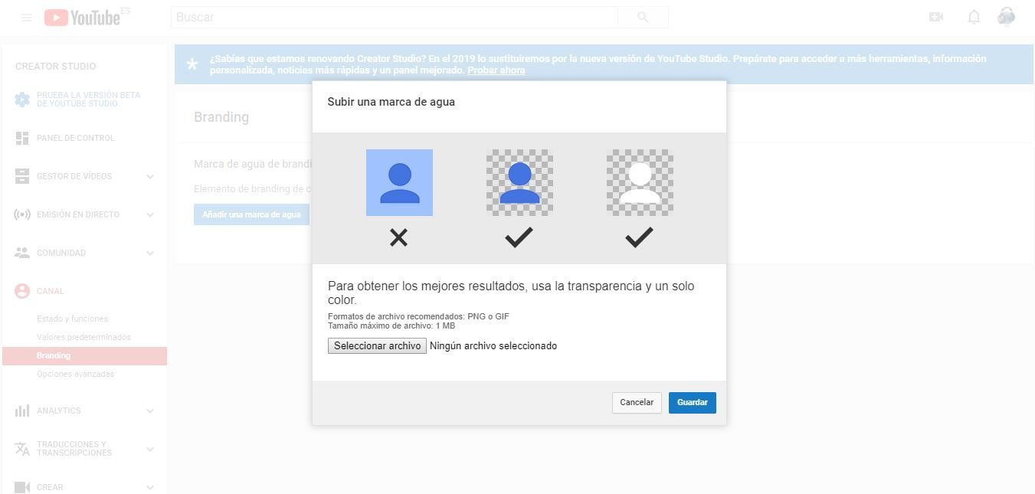The image size is (1035, 494).
Task: Click the YouTube logo
Action: (x=83, y=17)
